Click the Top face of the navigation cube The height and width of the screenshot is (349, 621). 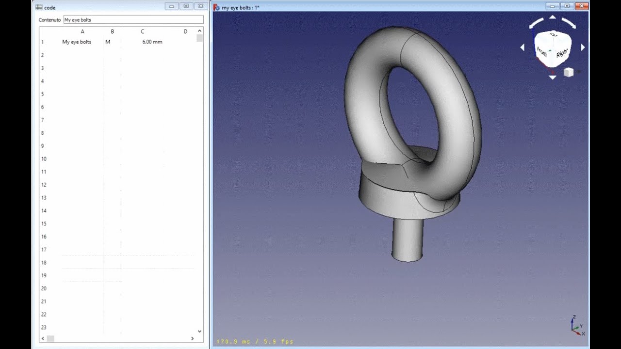[553, 36]
